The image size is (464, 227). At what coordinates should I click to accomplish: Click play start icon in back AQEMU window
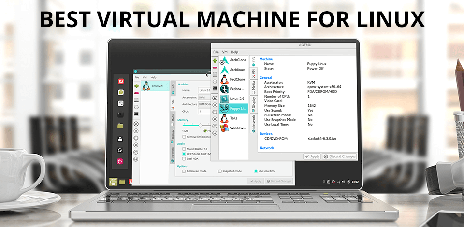136,124
